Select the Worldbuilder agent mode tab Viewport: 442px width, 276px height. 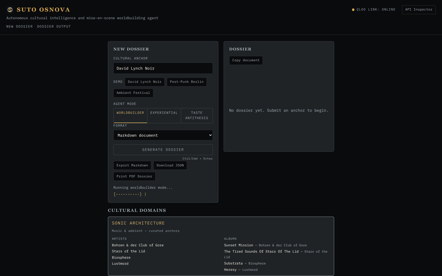pos(130,116)
